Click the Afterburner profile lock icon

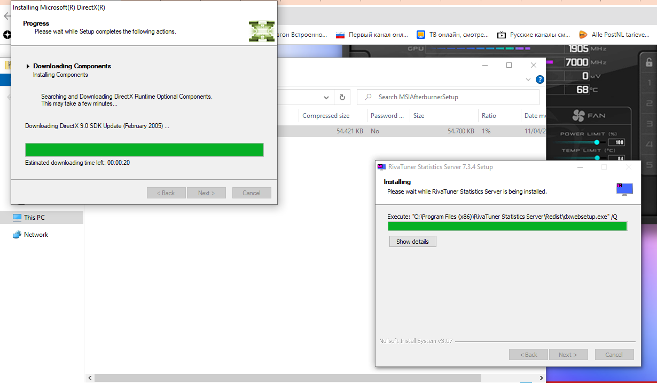[x=649, y=61]
